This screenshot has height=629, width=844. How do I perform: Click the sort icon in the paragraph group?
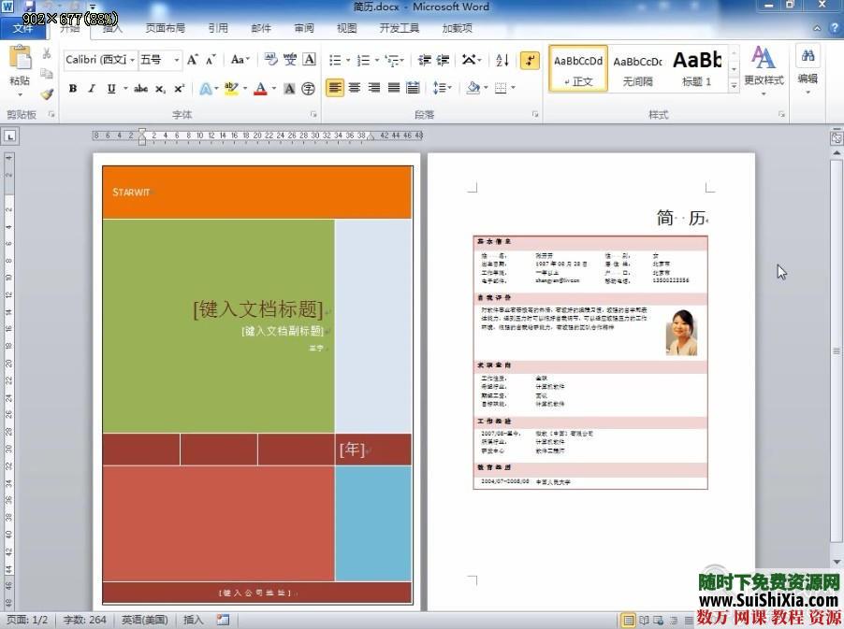coord(502,60)
